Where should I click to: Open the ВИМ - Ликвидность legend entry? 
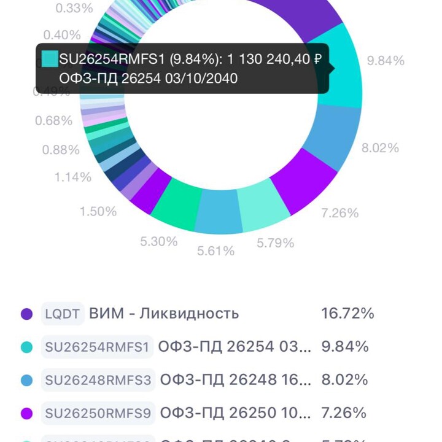[164, 314]
